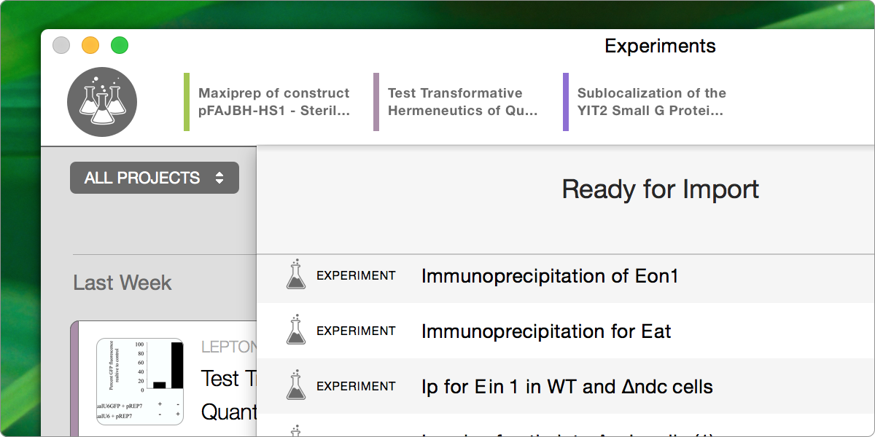The width and height of the screenshot is (875, 437).
Task: Click the green full-screen window button
Action: (120, 45)
